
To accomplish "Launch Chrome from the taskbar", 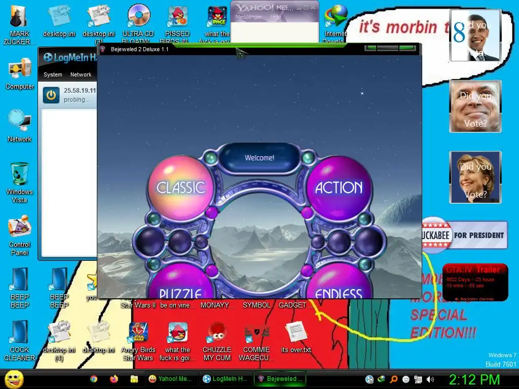I will pos(94,379).
